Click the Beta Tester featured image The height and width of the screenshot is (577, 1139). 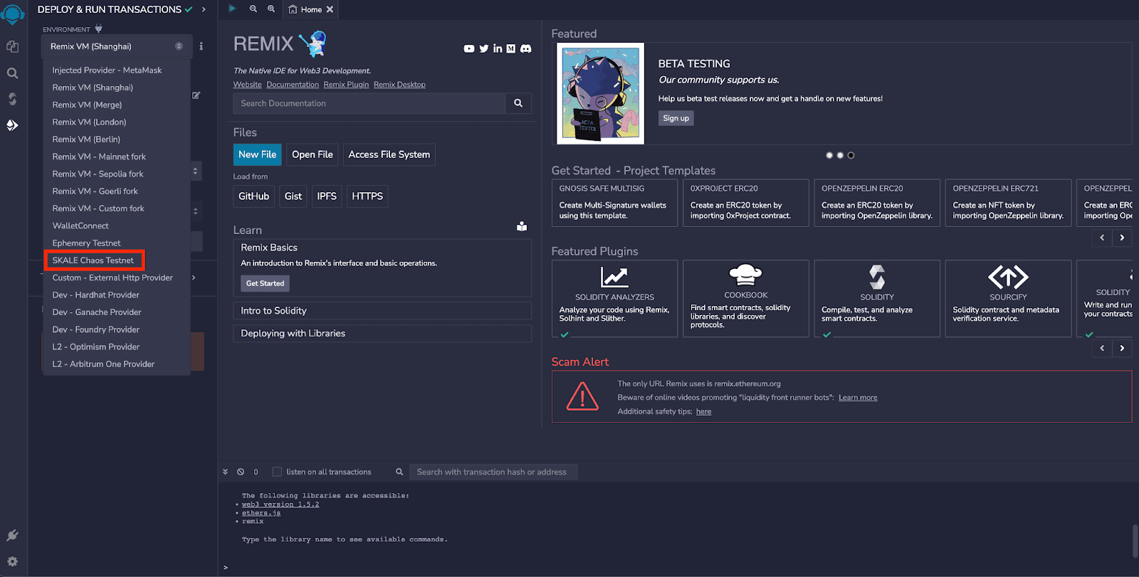coord(601,93)
